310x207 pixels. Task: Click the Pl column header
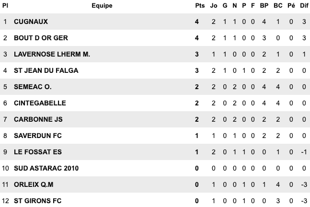pos(5,6)
